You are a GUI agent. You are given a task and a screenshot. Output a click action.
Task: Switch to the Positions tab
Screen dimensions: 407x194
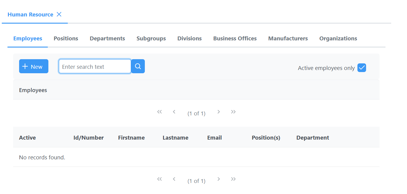[x=66, y=39]
